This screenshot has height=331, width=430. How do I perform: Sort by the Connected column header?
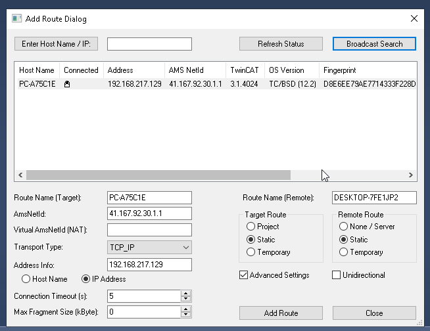click(x=81, y=70)
